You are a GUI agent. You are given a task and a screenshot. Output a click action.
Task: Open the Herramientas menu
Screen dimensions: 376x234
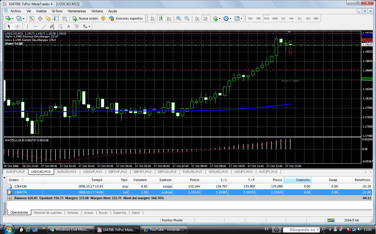pyautogui.click(x=77, y=11)
